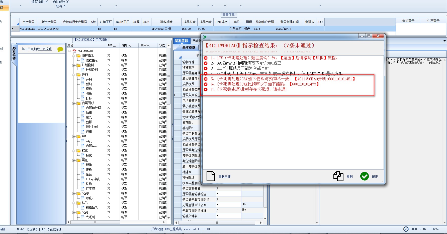447x234 pixels.
Task: Click the document icon beside 曝光
Action: (82, 117)
